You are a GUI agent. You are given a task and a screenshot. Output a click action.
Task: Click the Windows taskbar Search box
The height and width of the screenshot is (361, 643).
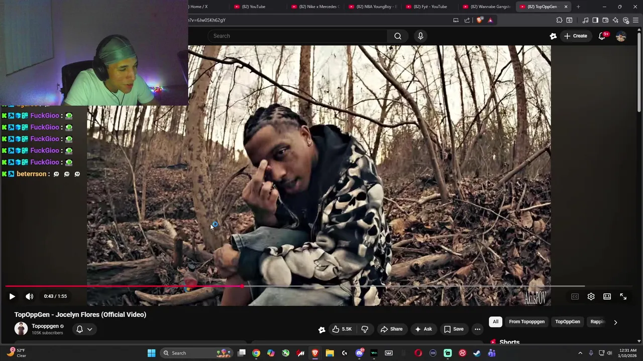coord(197,353)
